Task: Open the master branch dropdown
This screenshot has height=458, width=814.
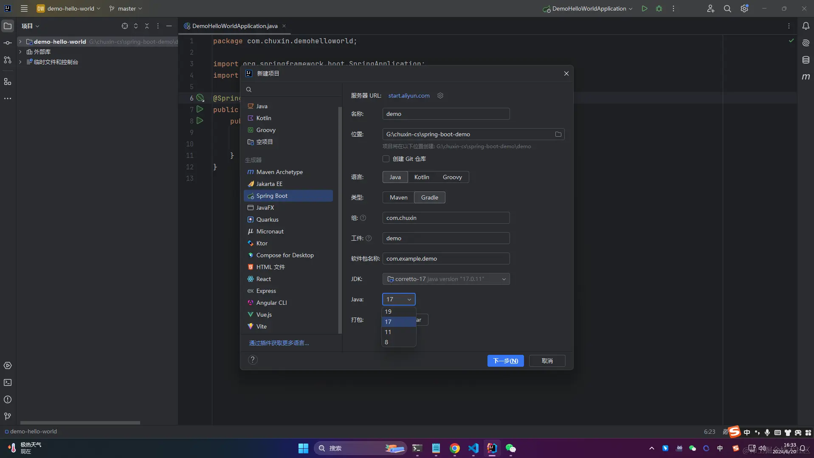Action: point(126,8)
